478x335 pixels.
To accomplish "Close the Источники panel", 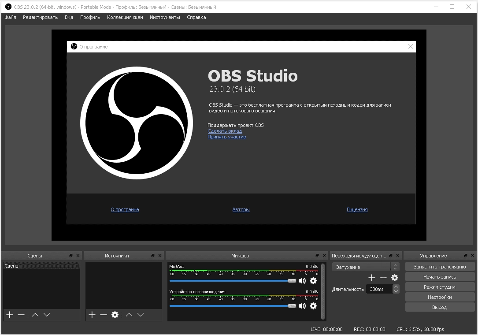I will click(x=160, y=256).
